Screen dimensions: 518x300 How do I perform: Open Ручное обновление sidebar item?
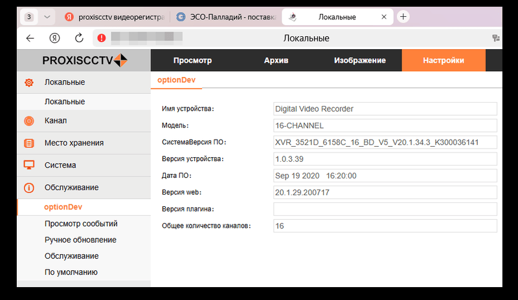80,240
